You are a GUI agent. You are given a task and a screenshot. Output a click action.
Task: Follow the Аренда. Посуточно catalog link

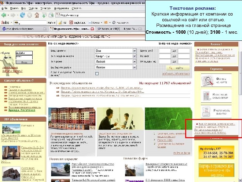click(x=22, y=110)
